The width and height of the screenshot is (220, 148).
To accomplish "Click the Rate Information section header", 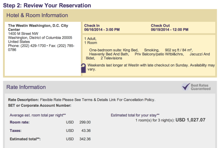I will [26, 87].
